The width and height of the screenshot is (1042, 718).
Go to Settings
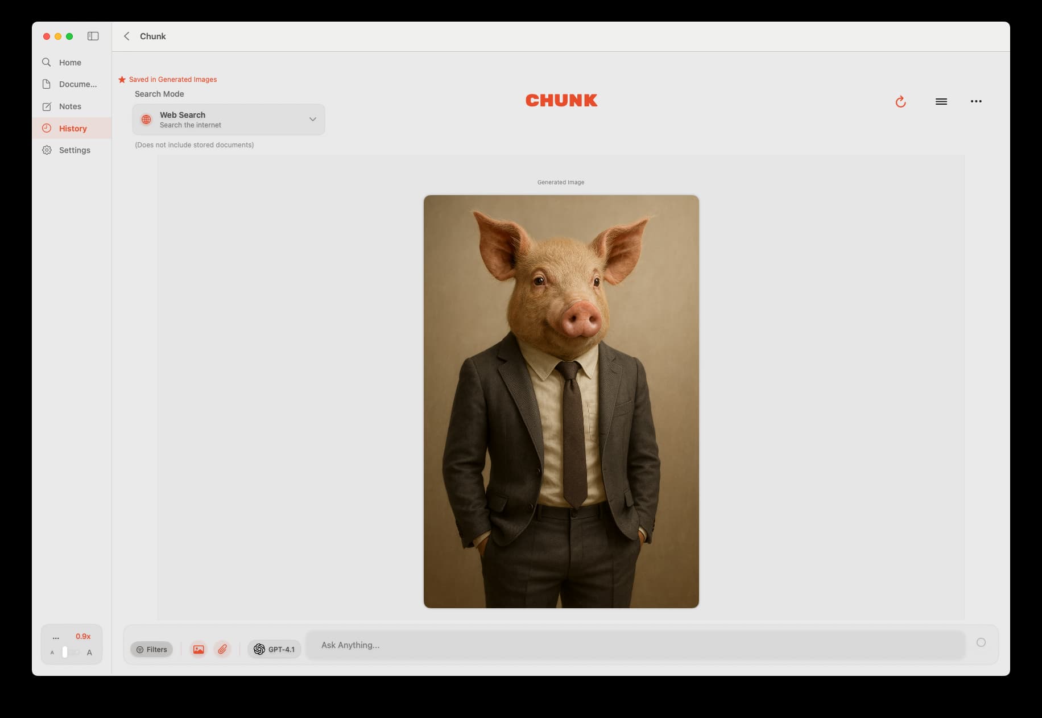click(x=74, y=150)
